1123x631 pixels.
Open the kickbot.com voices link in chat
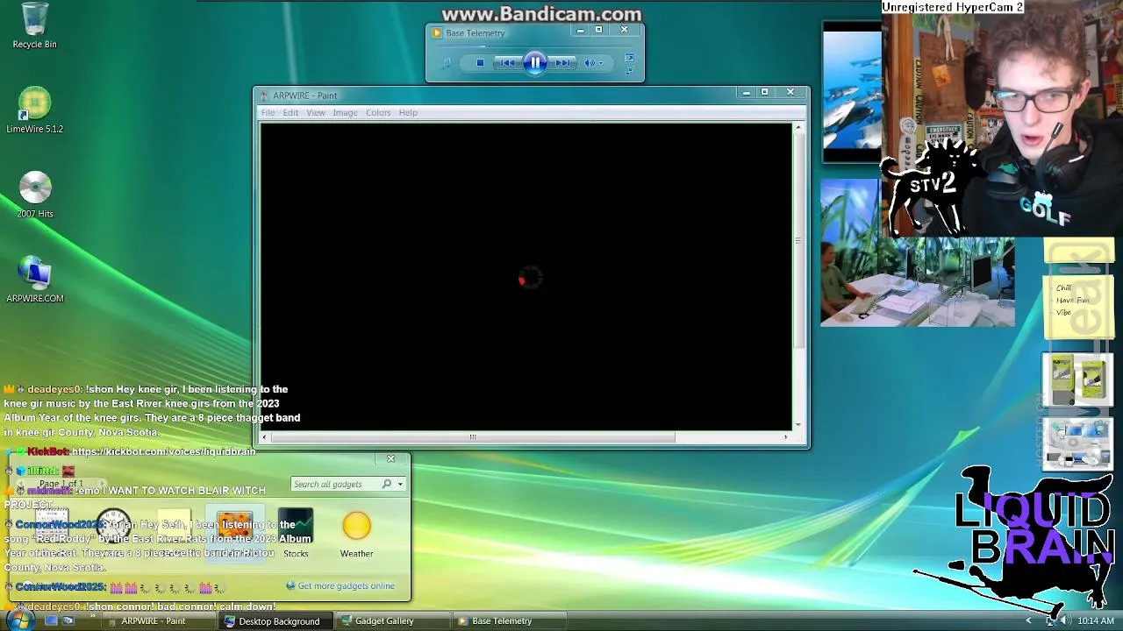click(163, 451)
